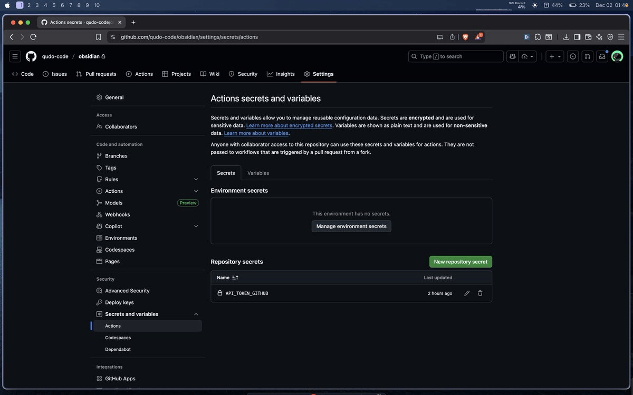Click Manage environment secrets button
Viewport: 633px width, 395px height.
pyautogui.click(x=351, y=226)
